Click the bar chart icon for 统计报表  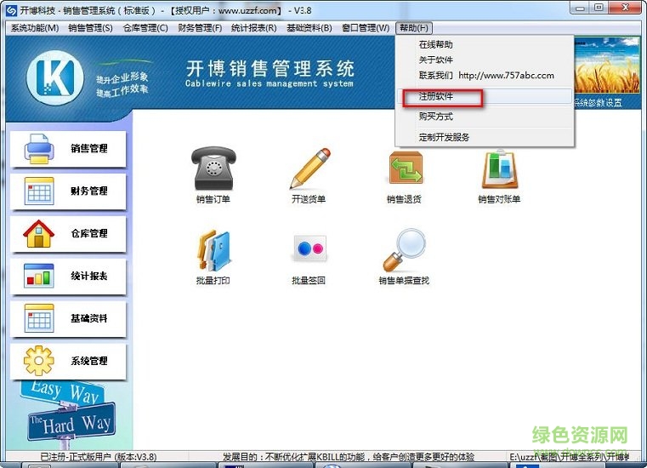click(38, 276)
